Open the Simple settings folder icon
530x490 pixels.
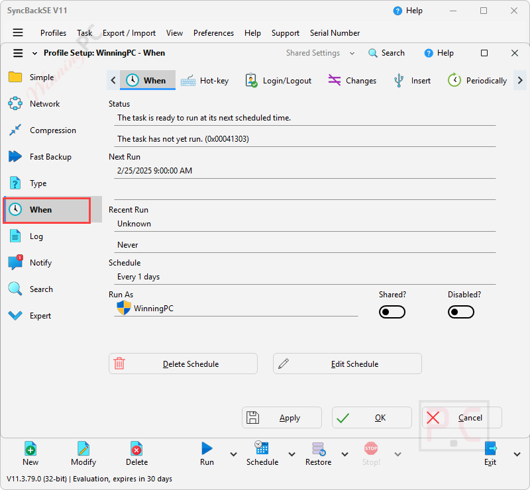point(15,77)
